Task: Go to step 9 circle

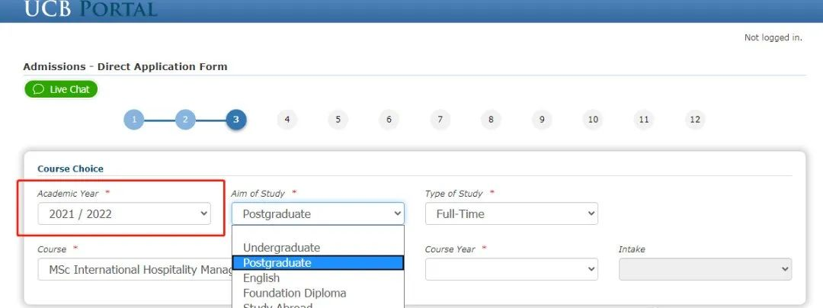Action: coord(542,120)
